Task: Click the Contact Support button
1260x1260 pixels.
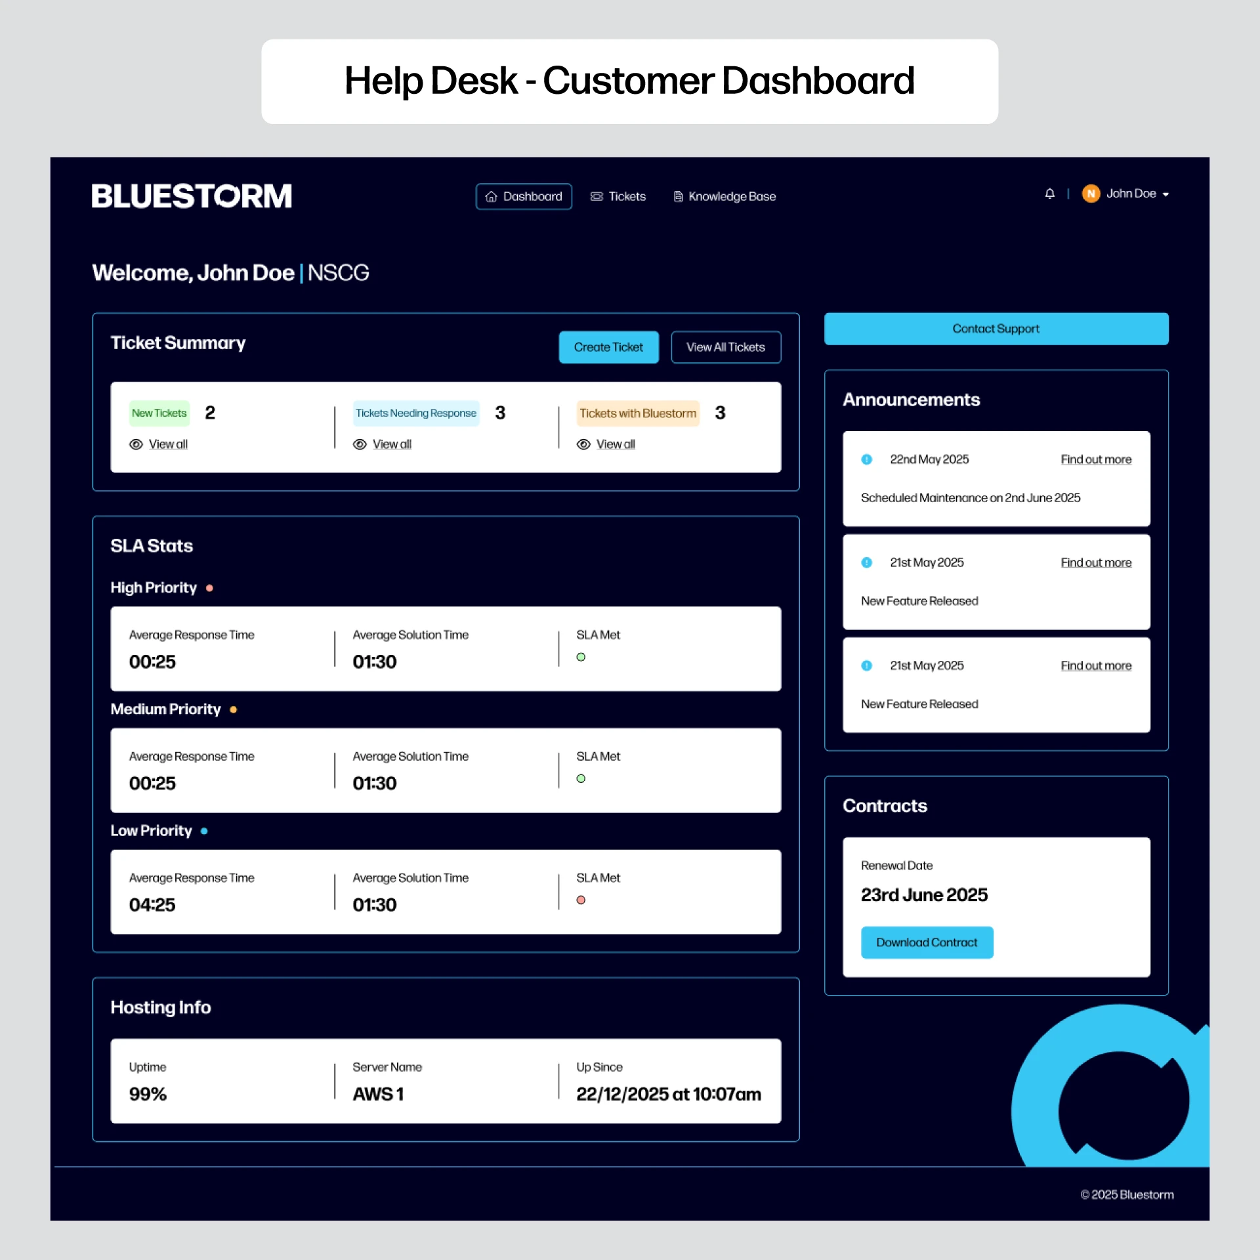Action: pos(996,329)
